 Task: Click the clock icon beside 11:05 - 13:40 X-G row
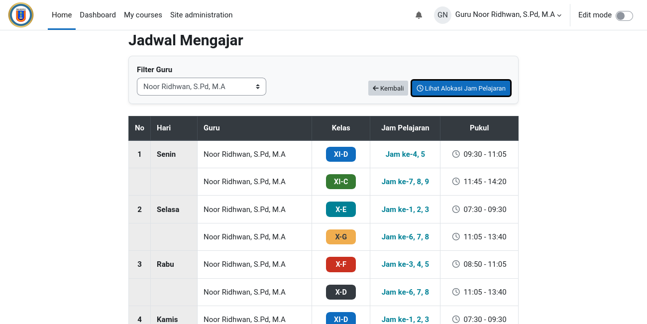[x=456, y=237]
